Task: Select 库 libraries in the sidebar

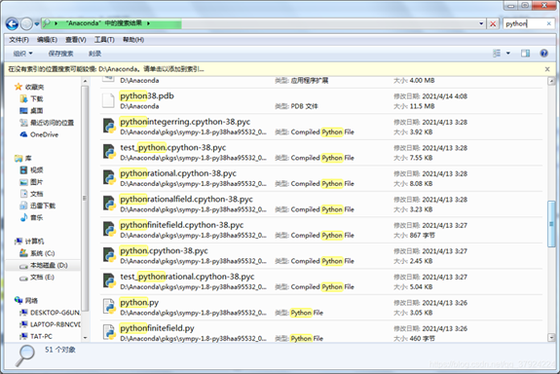Action: [23, 158]
